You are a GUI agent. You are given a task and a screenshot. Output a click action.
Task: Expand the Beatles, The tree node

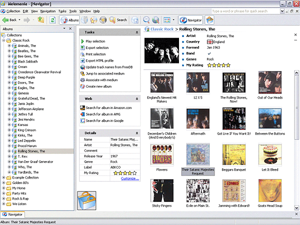click(9, 51)
